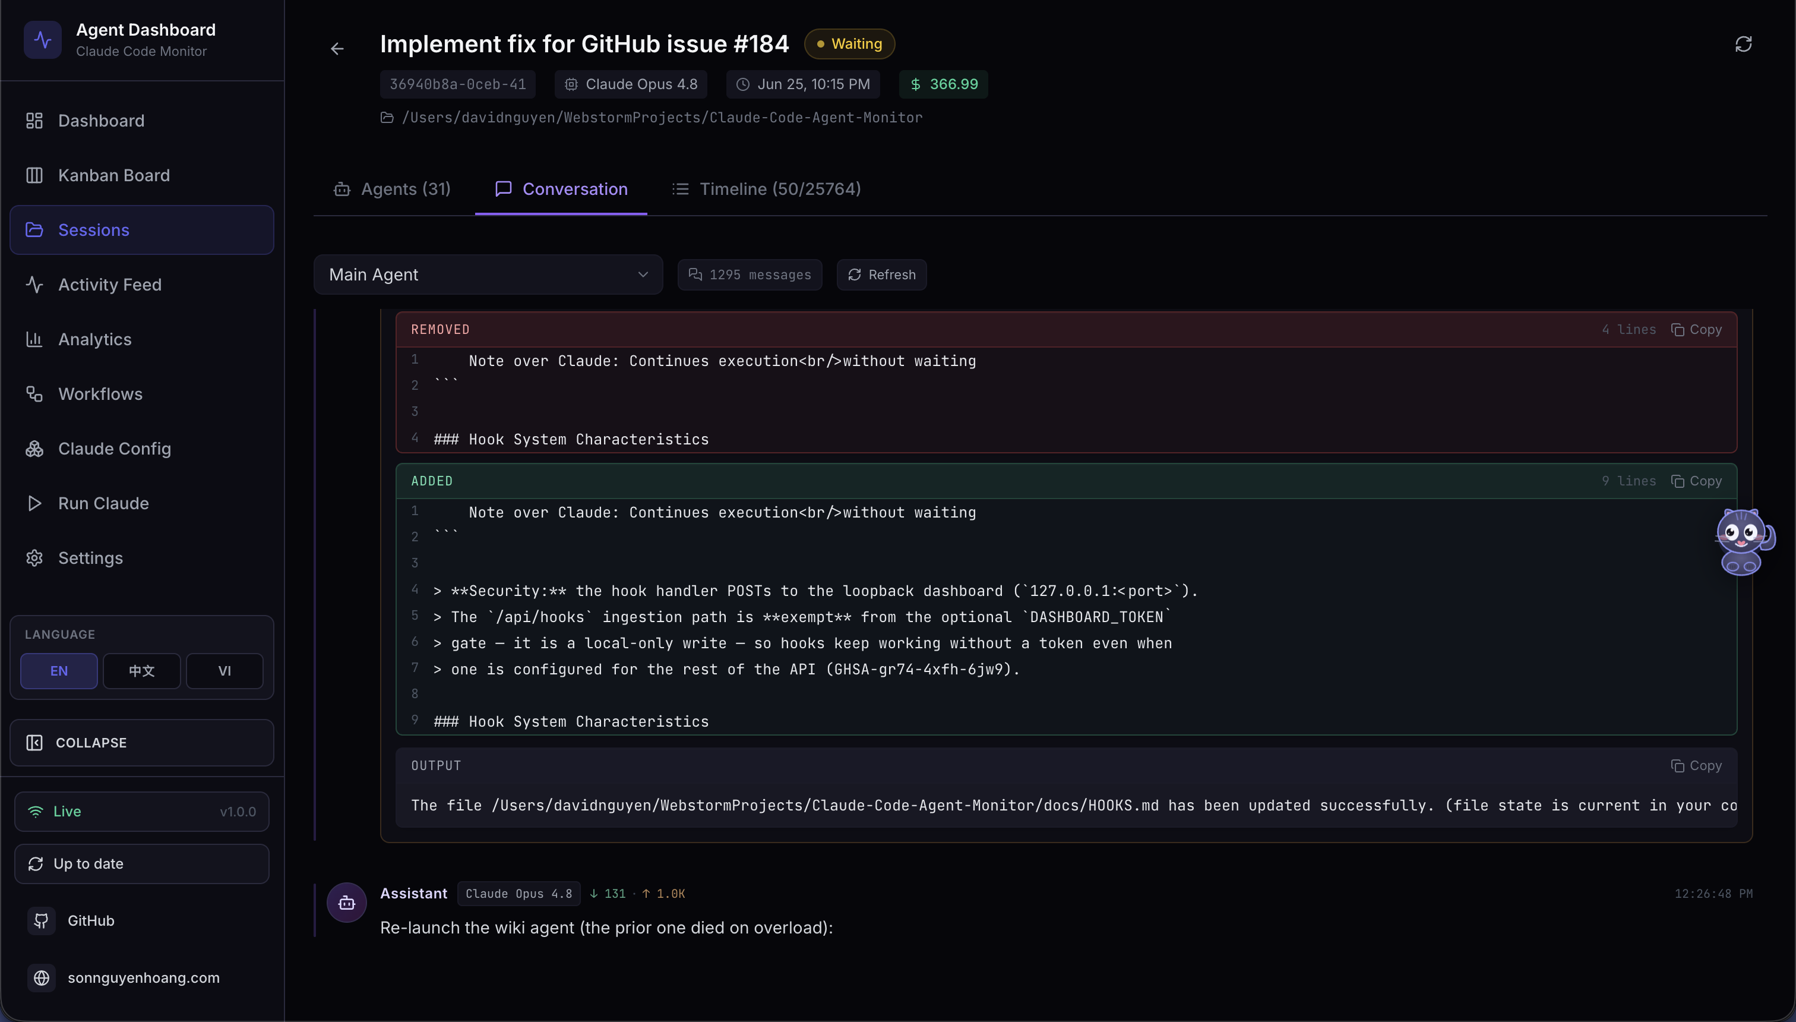Click the Assistant robot avatar icon
Screen dimensions: 1796x1022
347,903
